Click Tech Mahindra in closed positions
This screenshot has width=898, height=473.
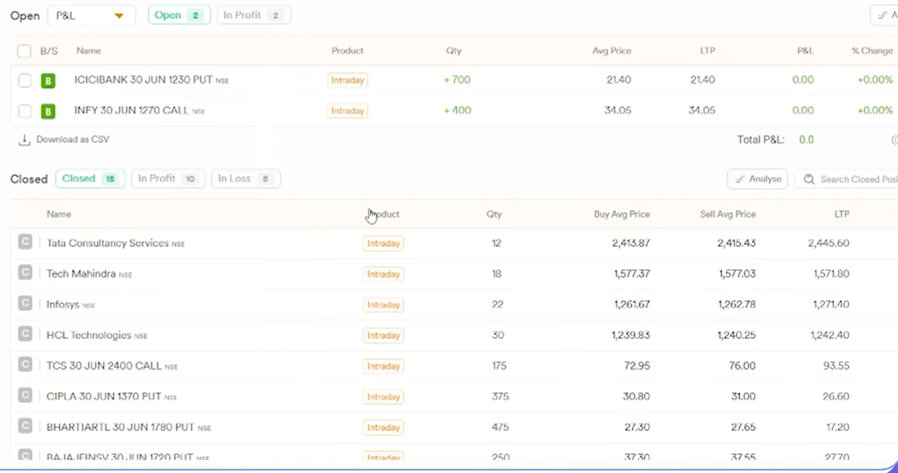coord(81,274)
